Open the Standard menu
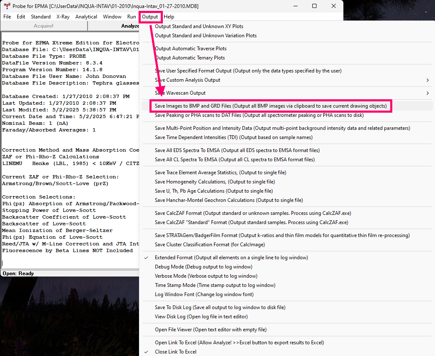Image resolution: width=435 pixels, height=356 pixels. pyautogui.click(x=41, y=17)
